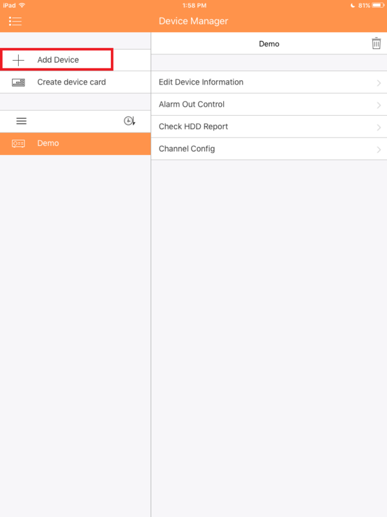The image size is (387, 517).
Task: Tap the battery indicator in status bar
Action: 378,5
